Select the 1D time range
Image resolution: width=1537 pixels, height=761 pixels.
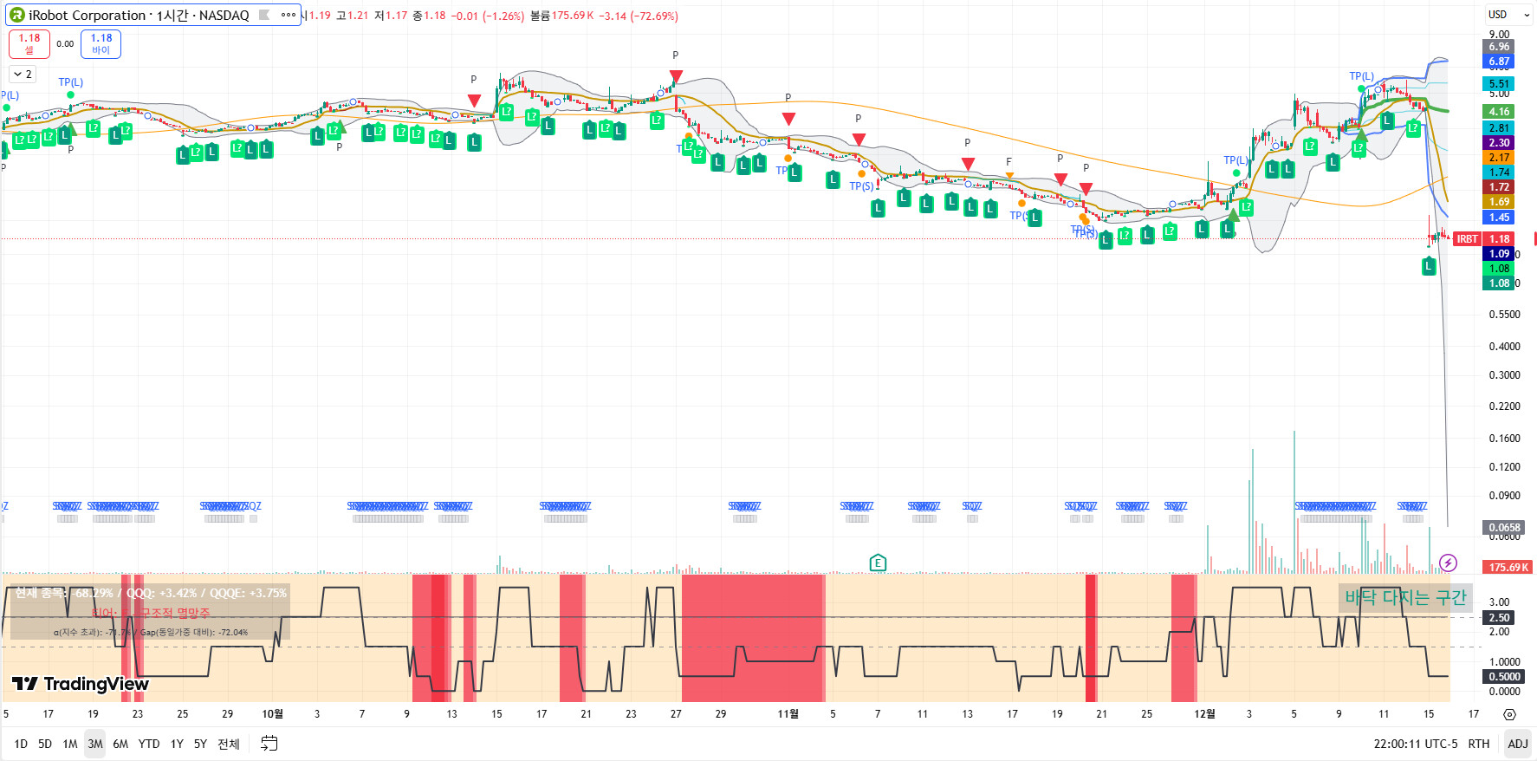click(21, 744)
